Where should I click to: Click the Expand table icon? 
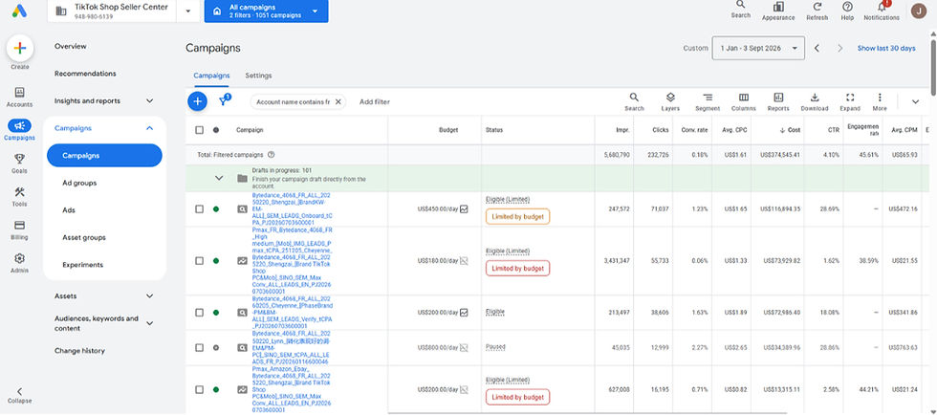click(850, 98)
